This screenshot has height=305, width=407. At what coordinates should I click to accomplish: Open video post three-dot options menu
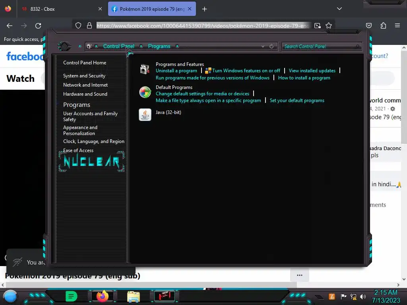pos(300,275)
